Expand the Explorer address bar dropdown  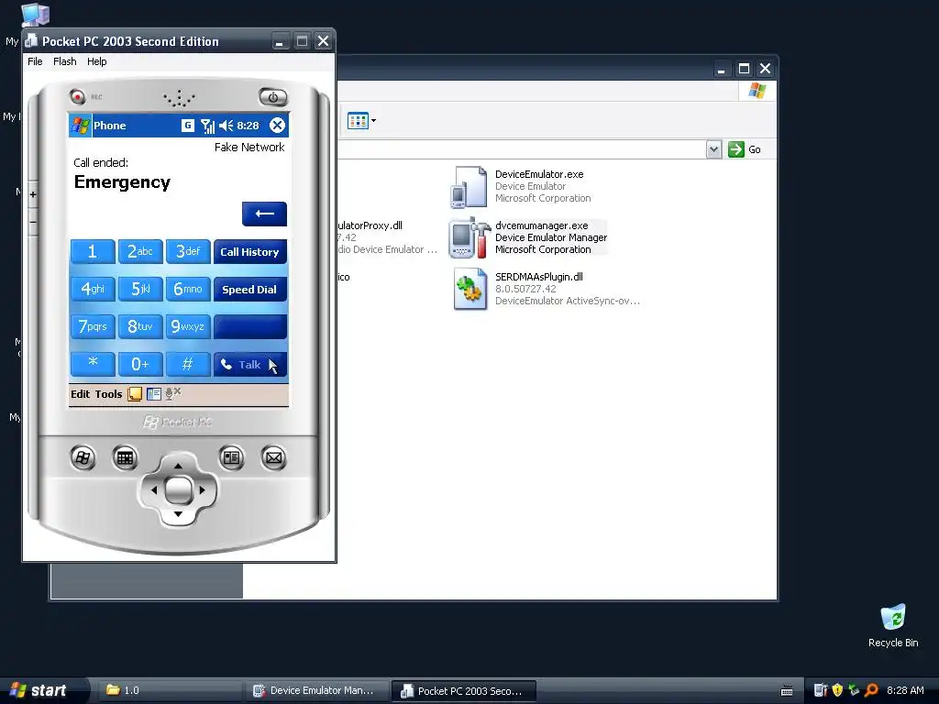tap(713, 149)
